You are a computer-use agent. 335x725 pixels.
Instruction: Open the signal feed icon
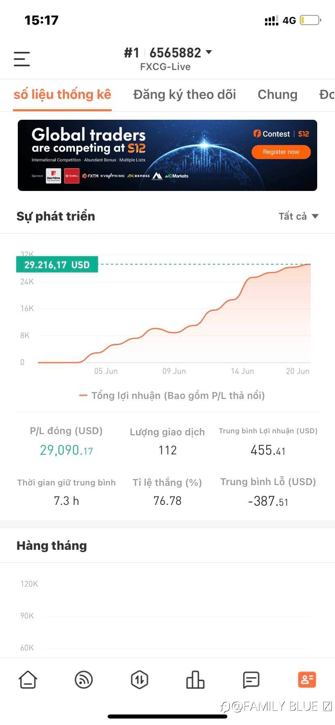84,680
